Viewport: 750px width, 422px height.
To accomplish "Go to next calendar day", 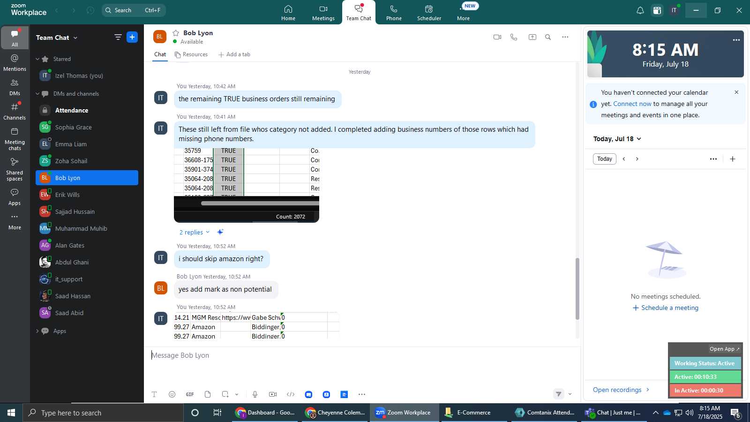I will pos(637,159).
